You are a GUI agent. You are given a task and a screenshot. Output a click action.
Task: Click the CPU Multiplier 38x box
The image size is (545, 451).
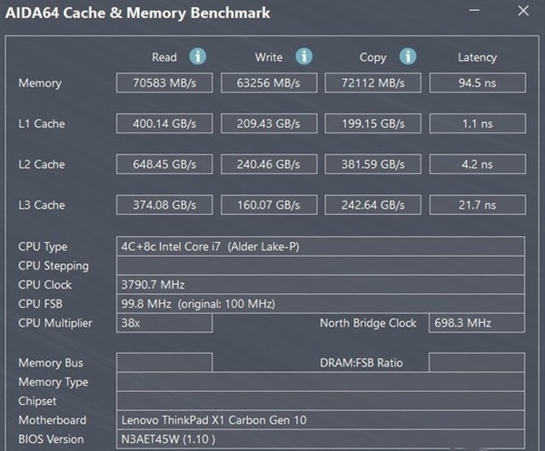pyautogui.click(x=164, y=323)
